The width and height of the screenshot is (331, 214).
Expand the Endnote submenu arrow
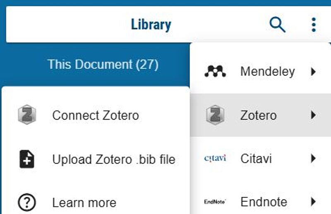(313, 202)
